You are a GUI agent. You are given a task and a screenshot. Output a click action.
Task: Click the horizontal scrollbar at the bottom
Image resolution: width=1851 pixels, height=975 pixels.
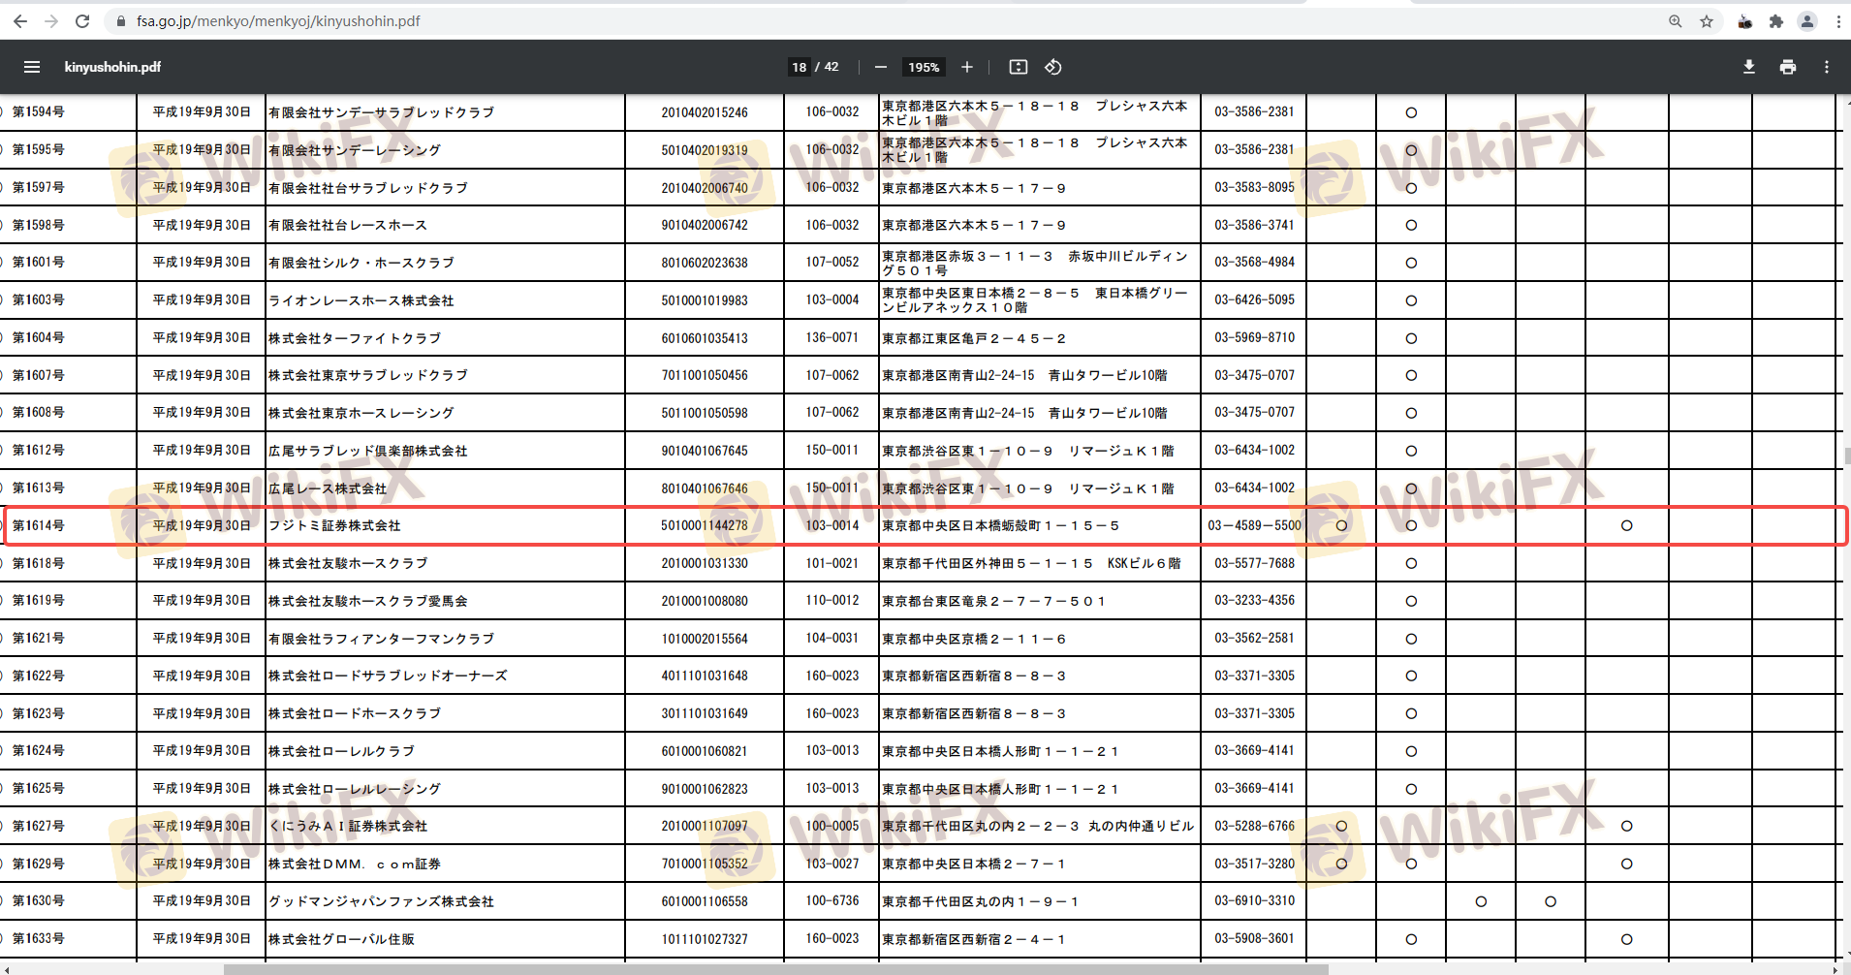pos(775,969)
